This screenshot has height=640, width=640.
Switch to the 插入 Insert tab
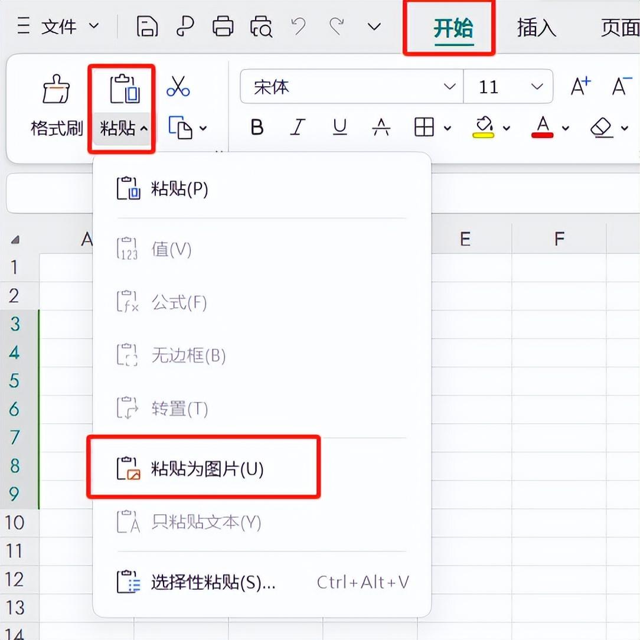[536, 28]
